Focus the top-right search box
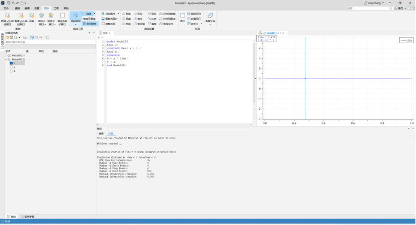 pos(370,8)
